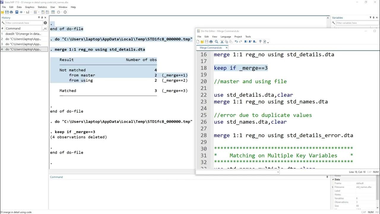Cut selection with scissors in Do-file Editor
Image resolution: width=380 pixels, height=214 pixels.
tap(222, 42)
